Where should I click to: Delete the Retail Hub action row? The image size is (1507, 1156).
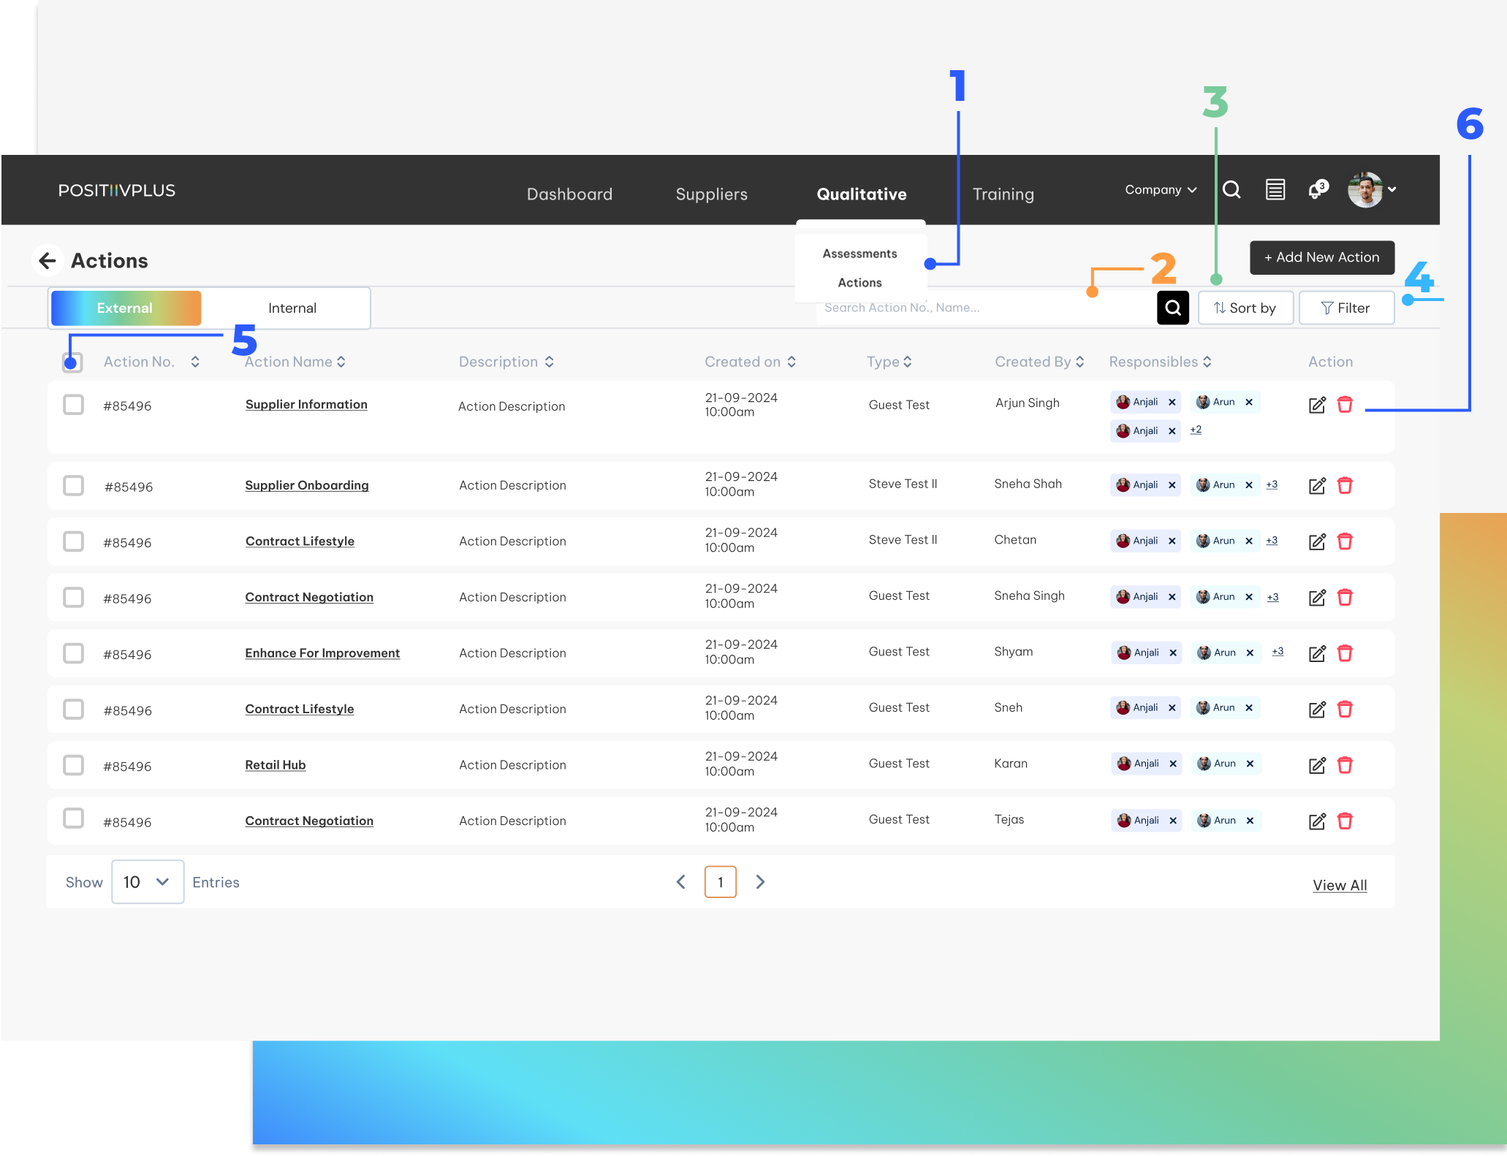pyautogui.click(x=1345, y=765)
